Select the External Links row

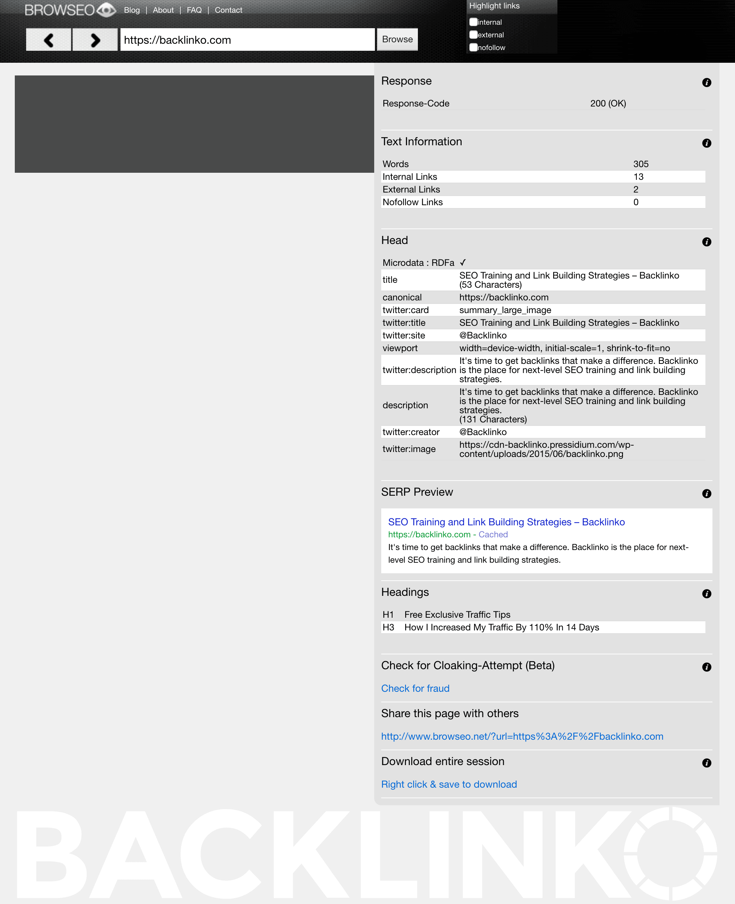543,189
